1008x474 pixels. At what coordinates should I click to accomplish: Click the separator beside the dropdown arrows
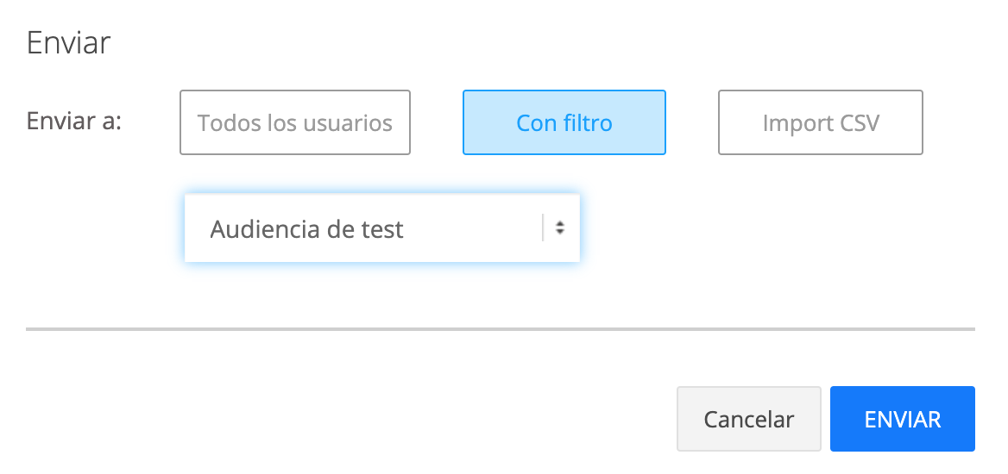[x=543, y=228]
